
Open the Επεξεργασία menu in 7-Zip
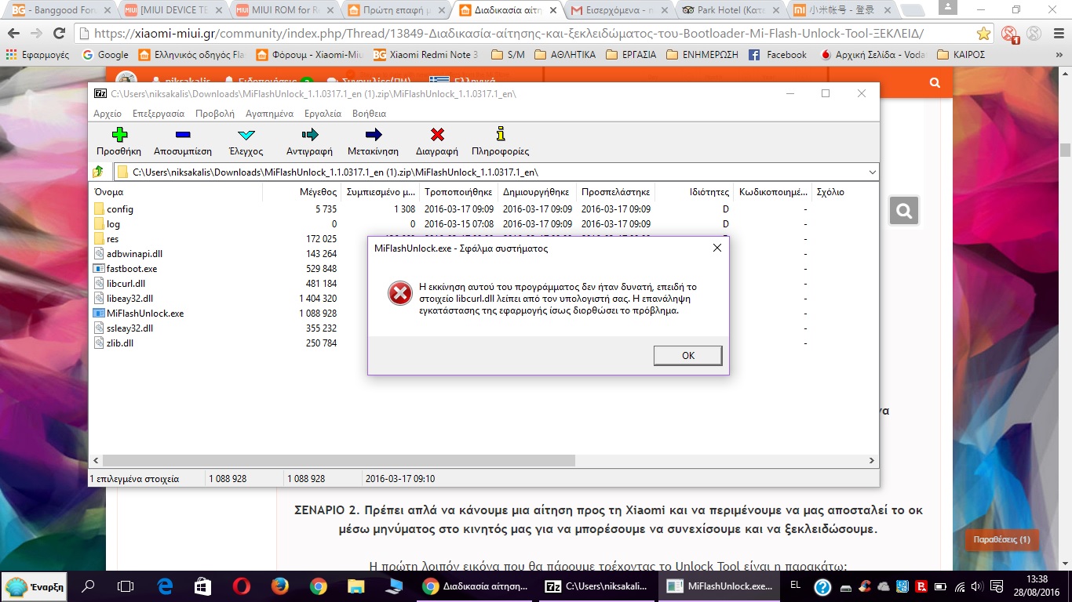coord(159,114)
